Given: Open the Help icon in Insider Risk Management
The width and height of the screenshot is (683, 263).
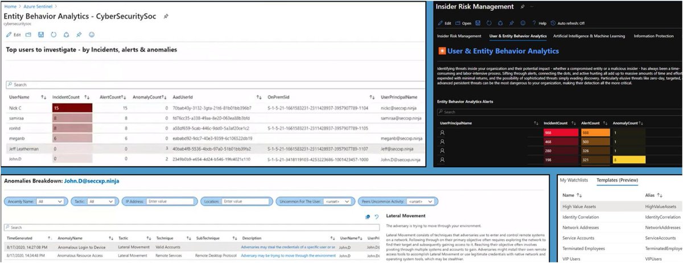Looking at the screenshot, I should coord(538,23).
